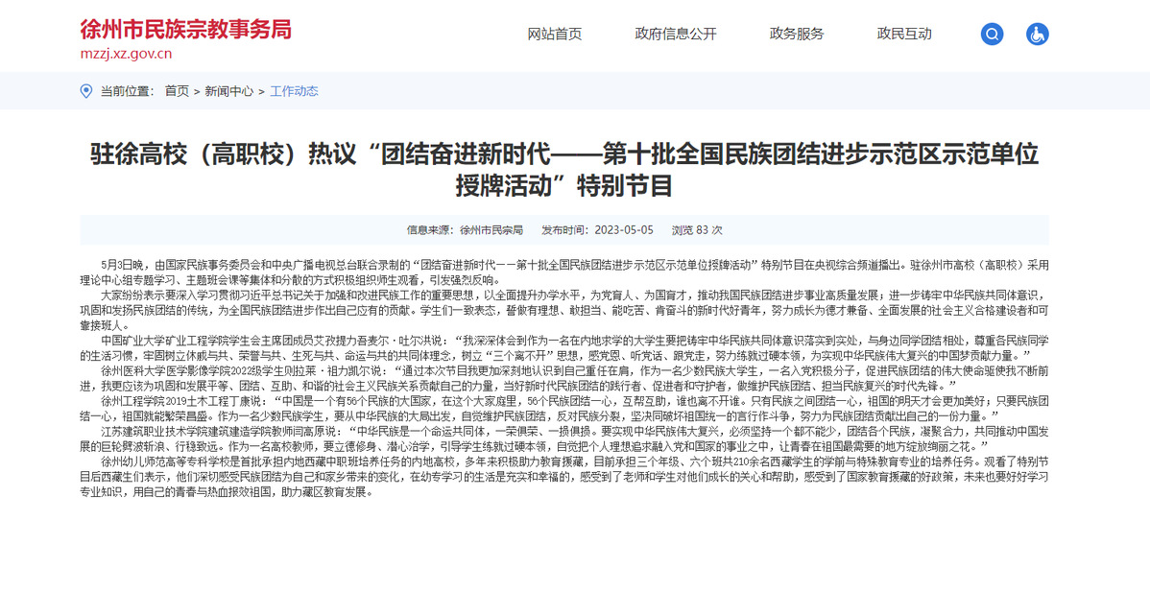
Task: Open the 政民互动 navigation item
Action: 903,34
